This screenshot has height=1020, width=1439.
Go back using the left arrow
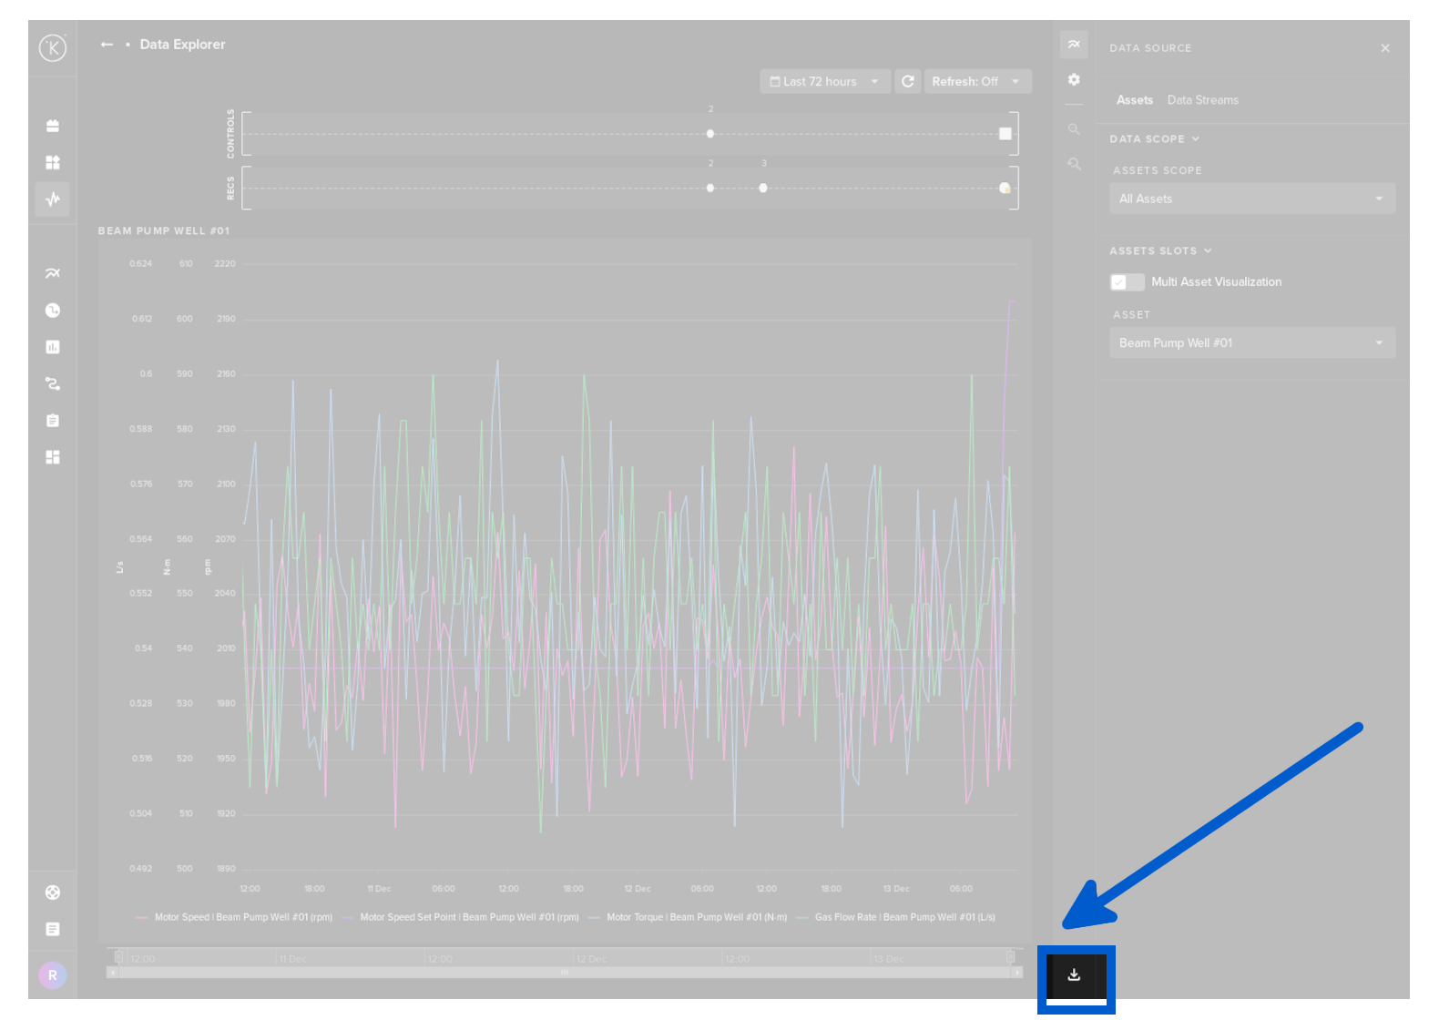click(107, 45)
